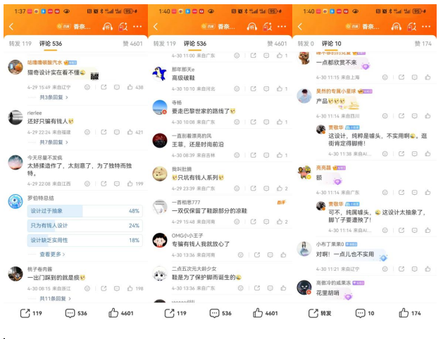
Task: Select the poll option 只为有钱人设计 24%
Action: [x=85, y=226]
